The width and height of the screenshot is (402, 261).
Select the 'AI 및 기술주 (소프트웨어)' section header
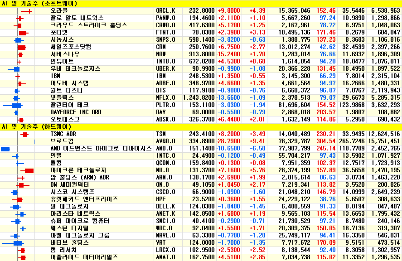pyautogui.click(x=39, y=3)
